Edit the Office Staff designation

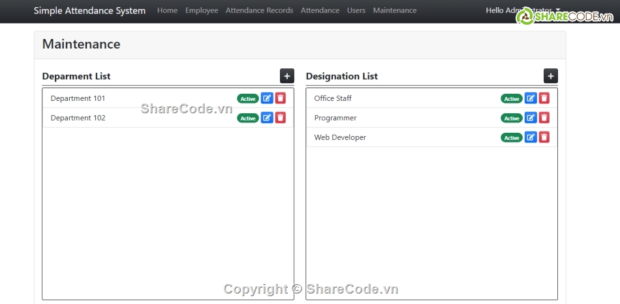[x=531, y=98]
